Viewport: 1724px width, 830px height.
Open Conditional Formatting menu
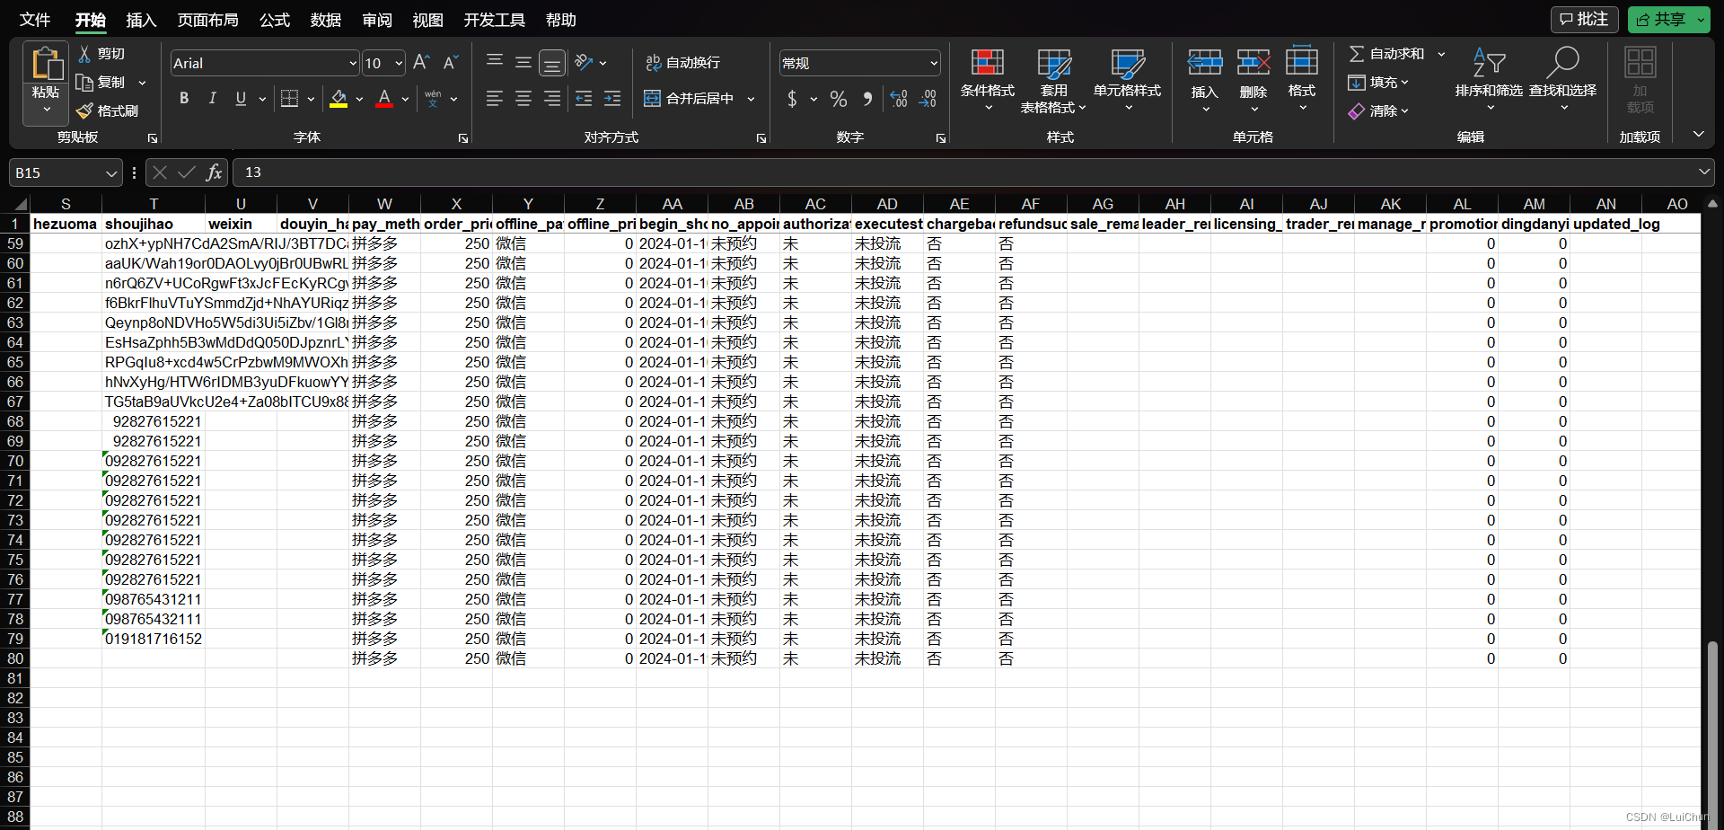[988, 81]
